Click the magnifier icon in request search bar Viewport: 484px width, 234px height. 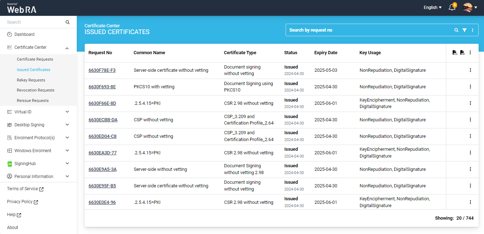tap(456, 30)
